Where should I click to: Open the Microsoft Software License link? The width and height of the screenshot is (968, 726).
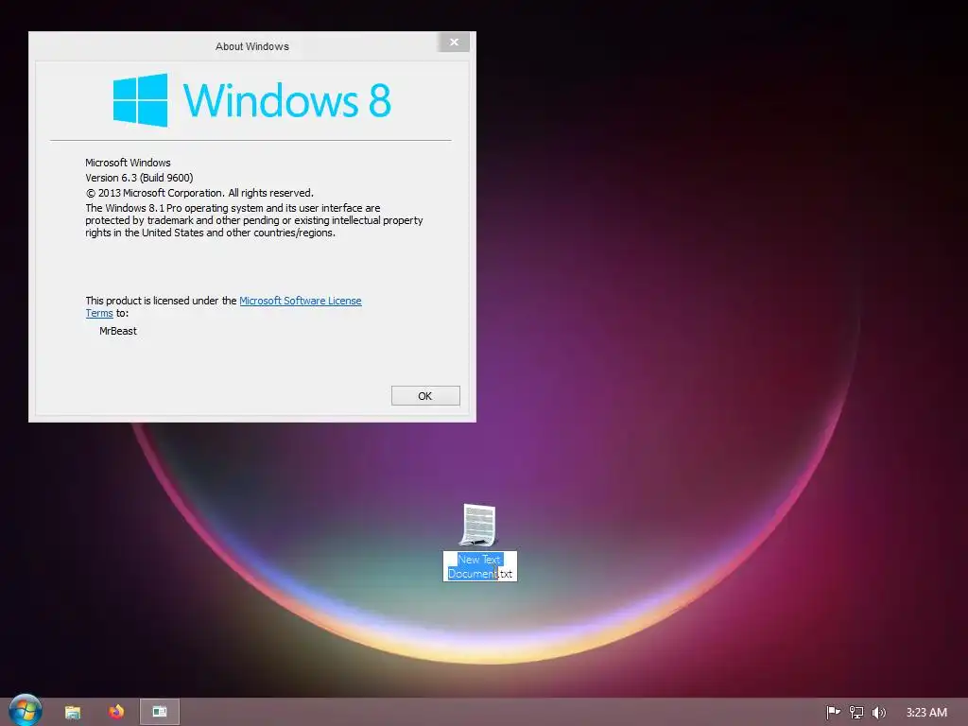coord(300,301)
